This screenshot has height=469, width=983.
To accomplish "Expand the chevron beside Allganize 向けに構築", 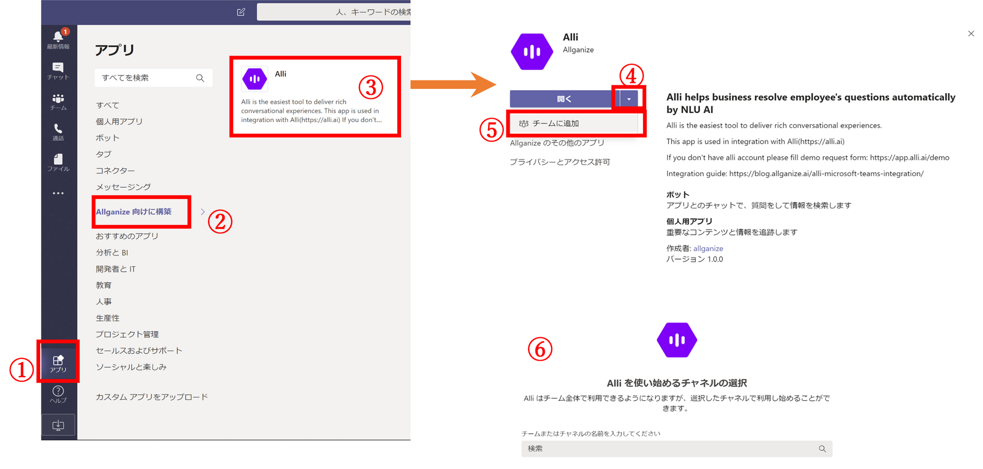I will tap(203, 212).
